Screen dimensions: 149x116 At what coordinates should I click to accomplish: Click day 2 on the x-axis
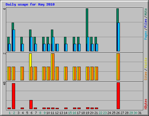pyautogui.click(x=14, y=113)
